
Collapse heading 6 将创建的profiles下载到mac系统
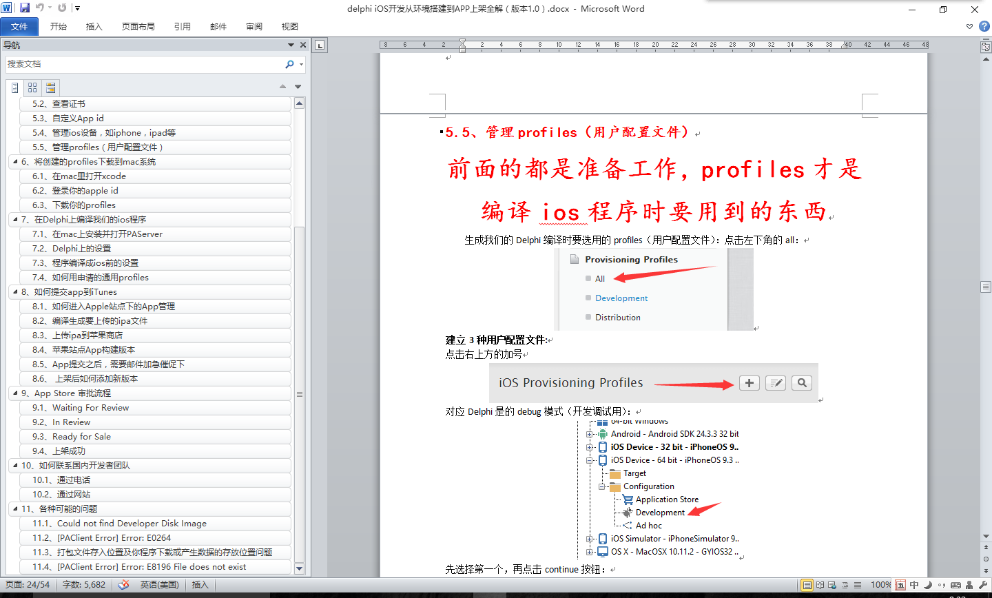point(15,162)
